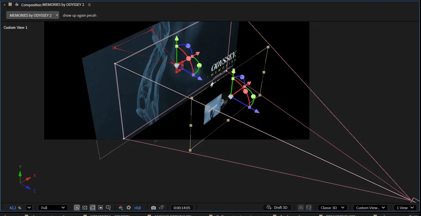Click lower gizmo green rotation circle
Screen dimensions: 421x216
[x=253, y=96]
